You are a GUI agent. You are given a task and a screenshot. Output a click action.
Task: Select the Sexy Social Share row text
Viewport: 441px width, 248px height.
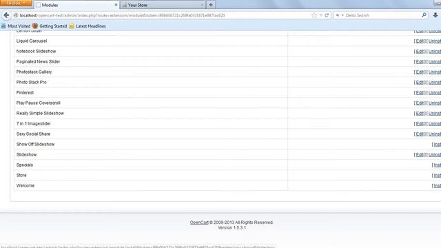pos(33,134)
